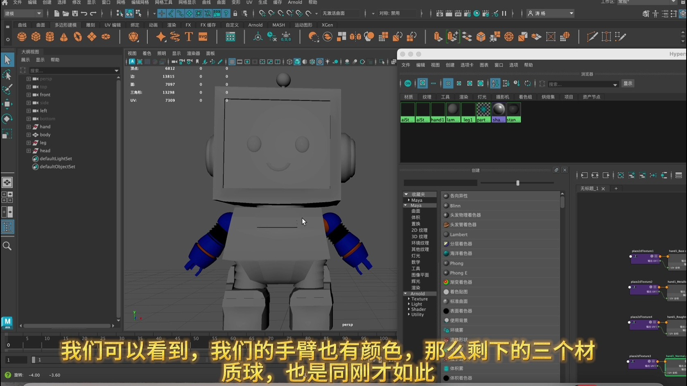Create polygon type text with T icon
Screen dimensions: 687x386
[189, 37]
